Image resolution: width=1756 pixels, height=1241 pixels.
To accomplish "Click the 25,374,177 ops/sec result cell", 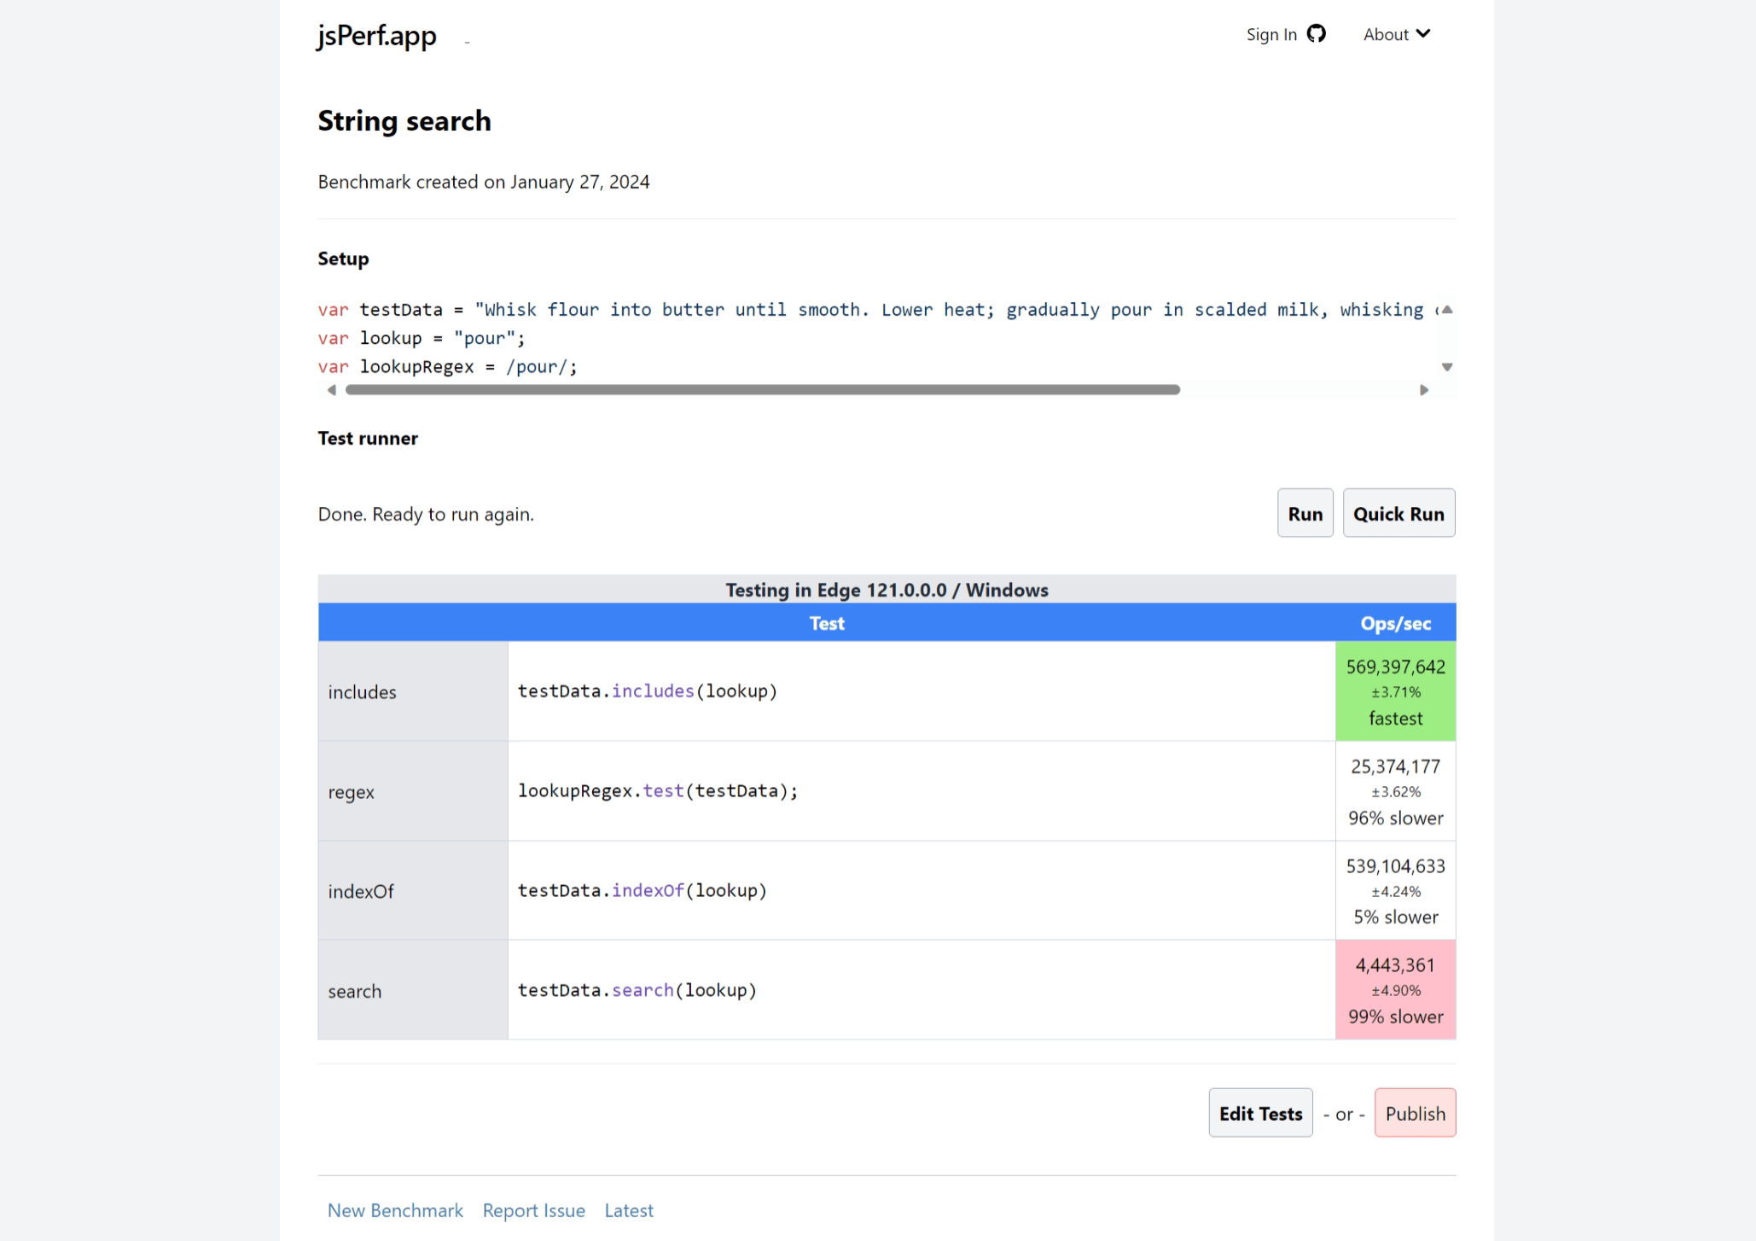I will (x=1396, y=791).
